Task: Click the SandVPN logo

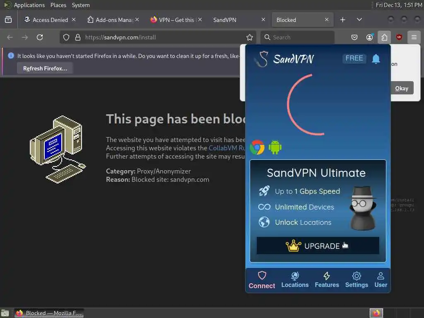Action: pos(284,59)
